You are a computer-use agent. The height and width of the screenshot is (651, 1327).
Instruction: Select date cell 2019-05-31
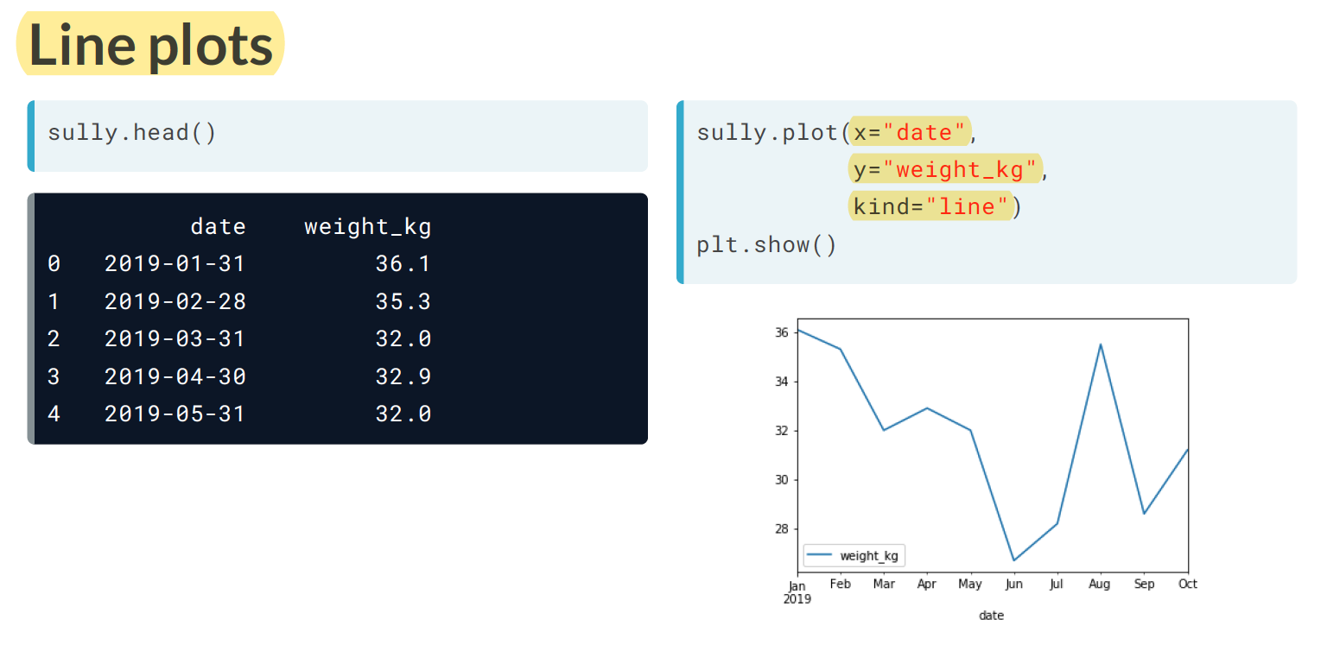[175, 414]
